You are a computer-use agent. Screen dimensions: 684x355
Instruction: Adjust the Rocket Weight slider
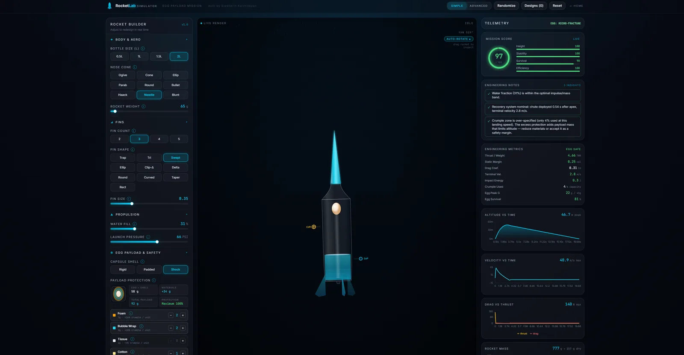point(149,111)
